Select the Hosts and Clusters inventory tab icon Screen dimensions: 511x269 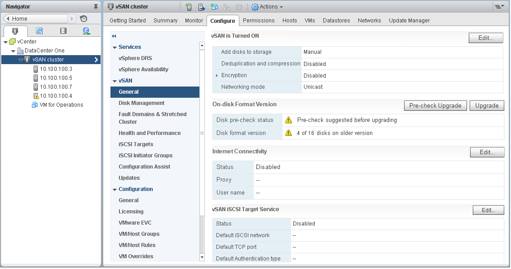[x=15, y=31]
